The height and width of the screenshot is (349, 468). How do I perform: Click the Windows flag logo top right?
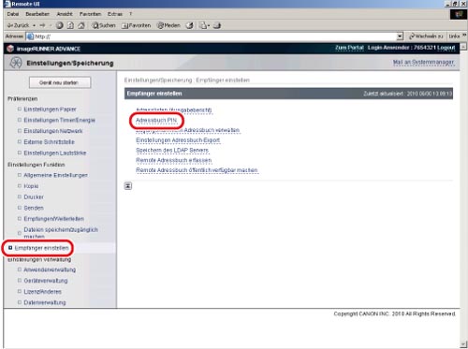point(459,14)
